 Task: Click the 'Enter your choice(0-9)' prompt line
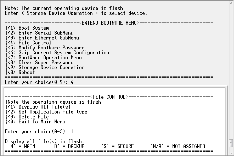39,82
